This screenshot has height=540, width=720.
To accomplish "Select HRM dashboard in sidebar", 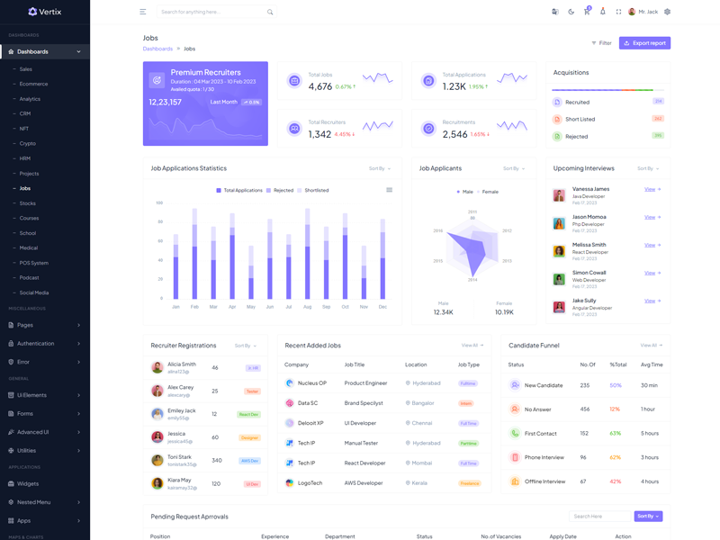I will 25,158.
